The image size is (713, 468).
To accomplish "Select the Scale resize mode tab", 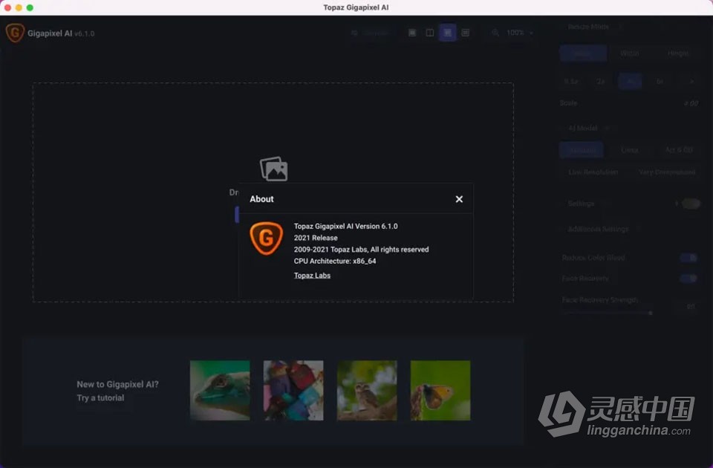I will click(x=582, y=53).
